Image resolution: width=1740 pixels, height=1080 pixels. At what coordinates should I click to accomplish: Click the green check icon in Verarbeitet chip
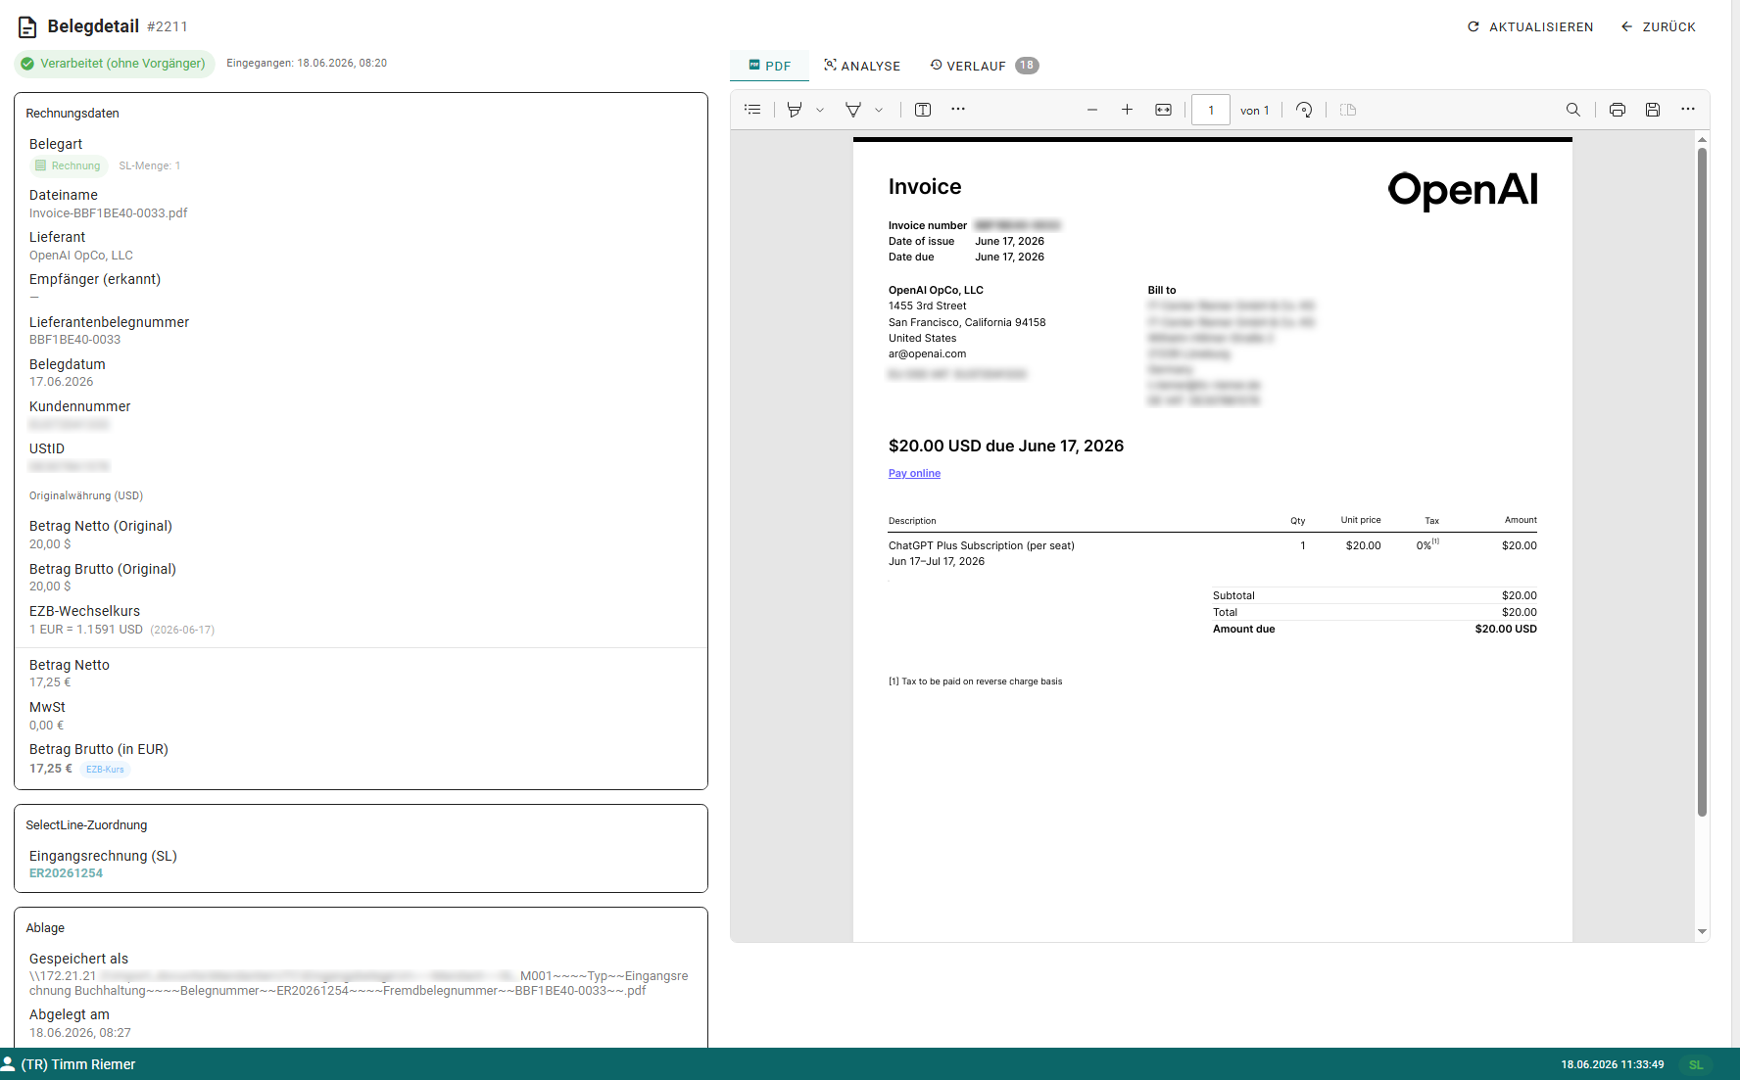(x=27, y=64)
